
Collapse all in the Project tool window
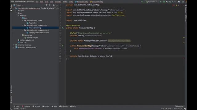click(50, 5)
